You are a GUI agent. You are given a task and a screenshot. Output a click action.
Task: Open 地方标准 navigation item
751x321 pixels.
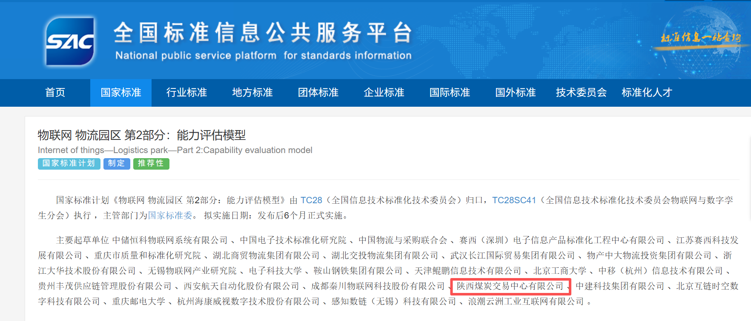(x=252, y=93)
